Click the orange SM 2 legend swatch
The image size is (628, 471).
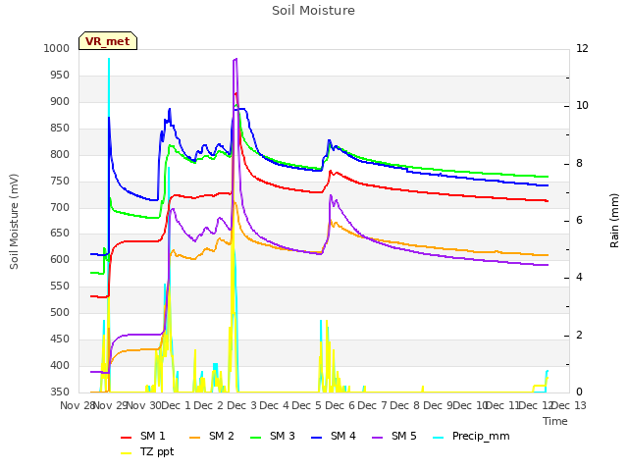[195, 438]
